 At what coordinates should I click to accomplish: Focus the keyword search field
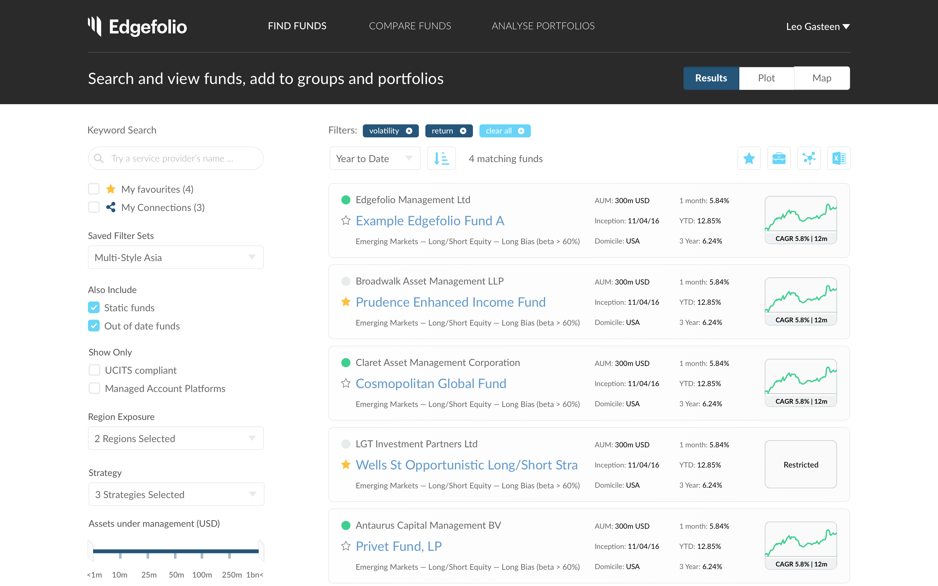tap(176, 159)
